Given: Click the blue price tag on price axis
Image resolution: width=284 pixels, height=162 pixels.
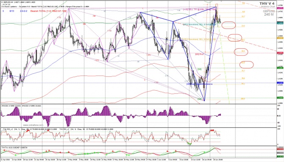Looking at the screenshot, I should 280,83.
